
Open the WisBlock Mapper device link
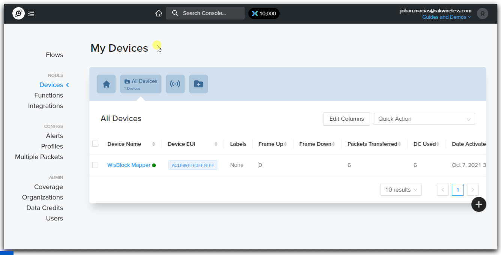129,165
